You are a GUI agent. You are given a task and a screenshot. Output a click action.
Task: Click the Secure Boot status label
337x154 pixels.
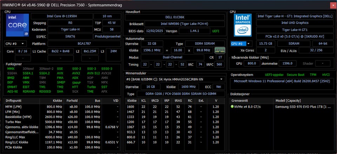click(296, 75)
